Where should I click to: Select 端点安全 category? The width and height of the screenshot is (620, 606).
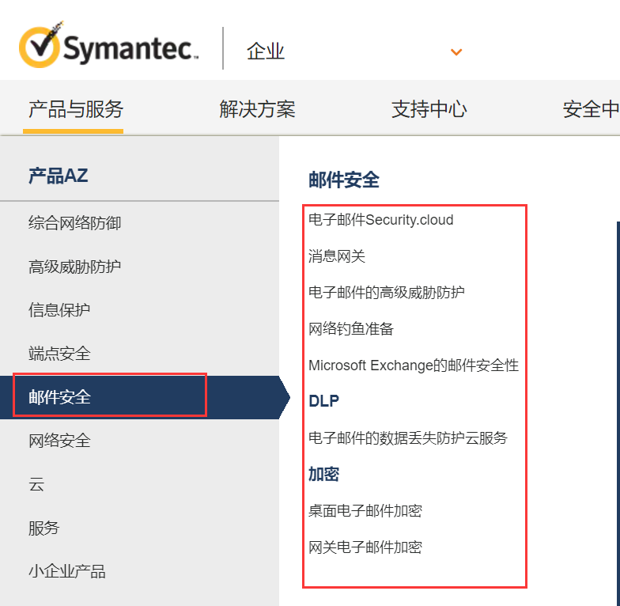pyautogui.click(x=59, y=353)
